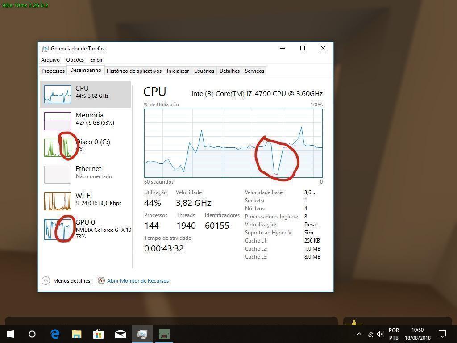Click the 144 Processos value
Viewport: 457px width, 343px height.
152,226
